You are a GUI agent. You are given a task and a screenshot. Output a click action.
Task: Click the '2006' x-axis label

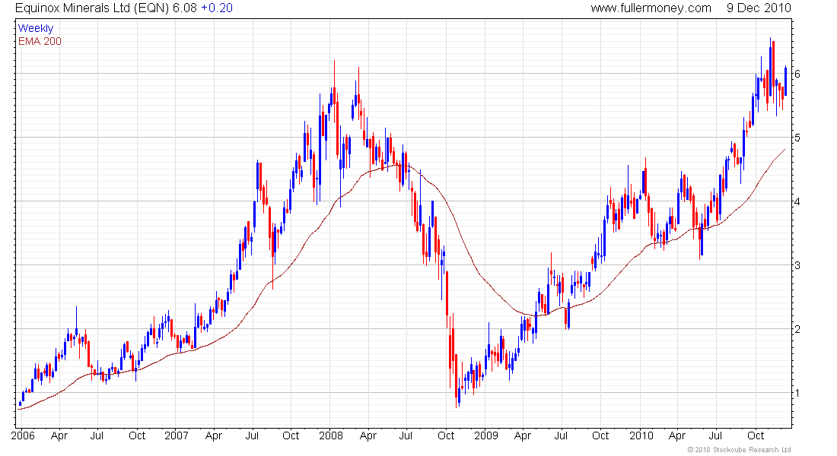pos(23,435)
